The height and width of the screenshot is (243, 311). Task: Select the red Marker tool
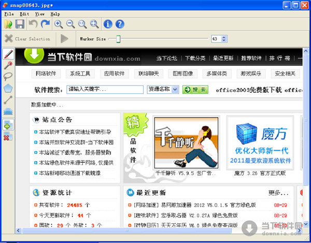(8, 54)
